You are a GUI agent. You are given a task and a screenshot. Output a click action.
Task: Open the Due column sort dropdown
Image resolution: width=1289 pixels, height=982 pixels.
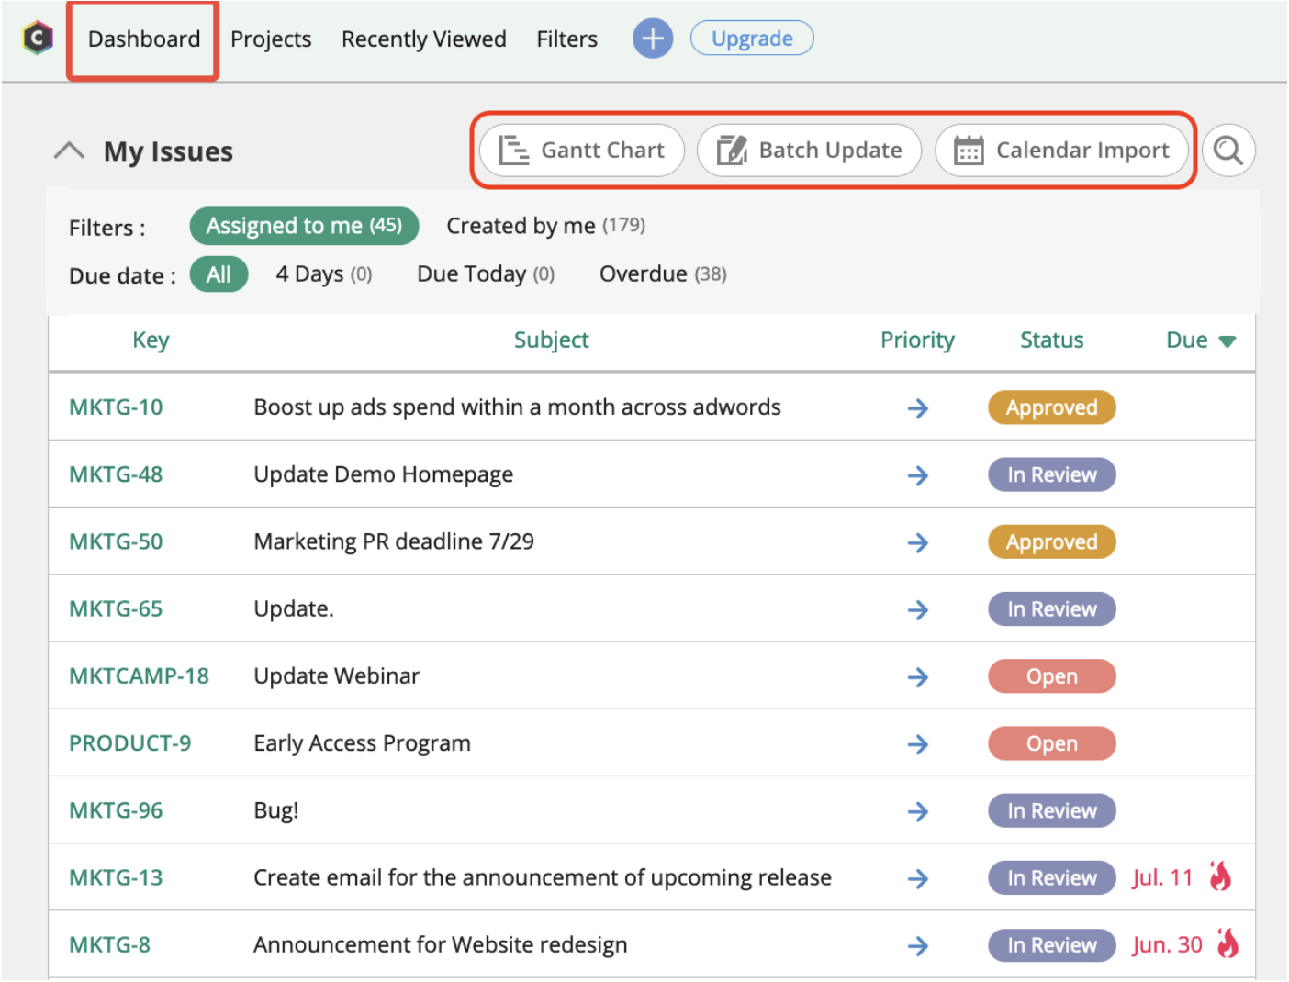(1228, 340)
